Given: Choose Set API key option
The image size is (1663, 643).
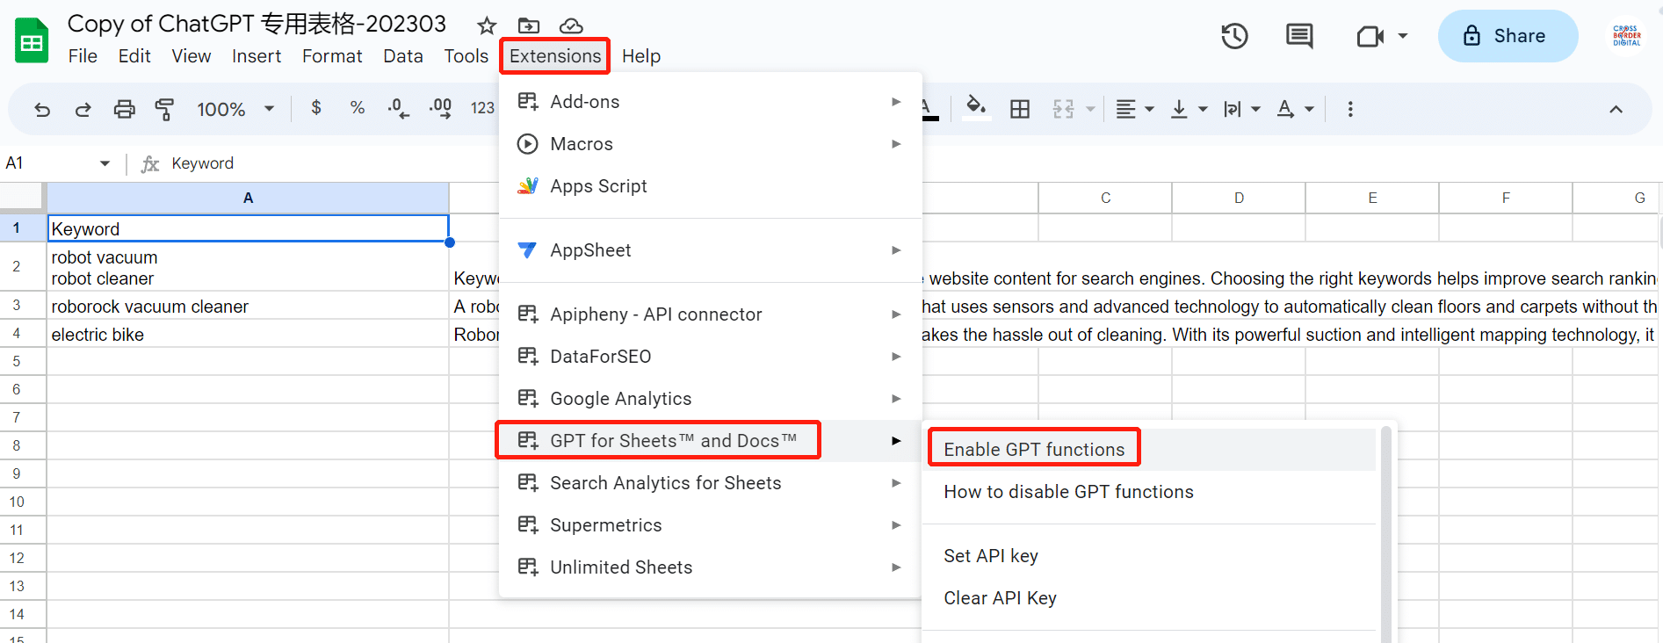Looking at the screenshot, I should click(990, 556).
